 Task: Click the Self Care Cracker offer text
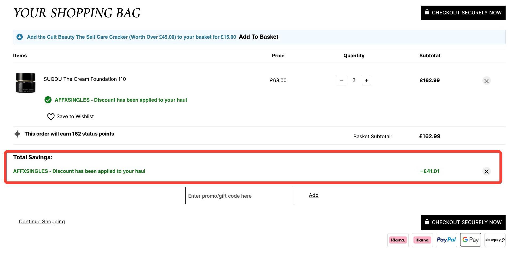[x=132, y=37]
